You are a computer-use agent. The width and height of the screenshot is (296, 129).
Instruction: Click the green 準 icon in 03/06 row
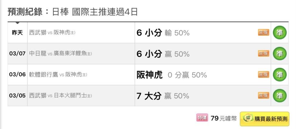coord(280,75)
